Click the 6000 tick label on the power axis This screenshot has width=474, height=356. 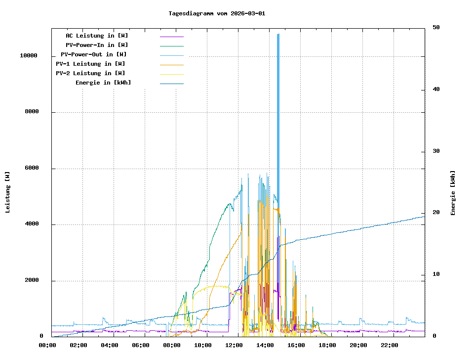(31, 168)
